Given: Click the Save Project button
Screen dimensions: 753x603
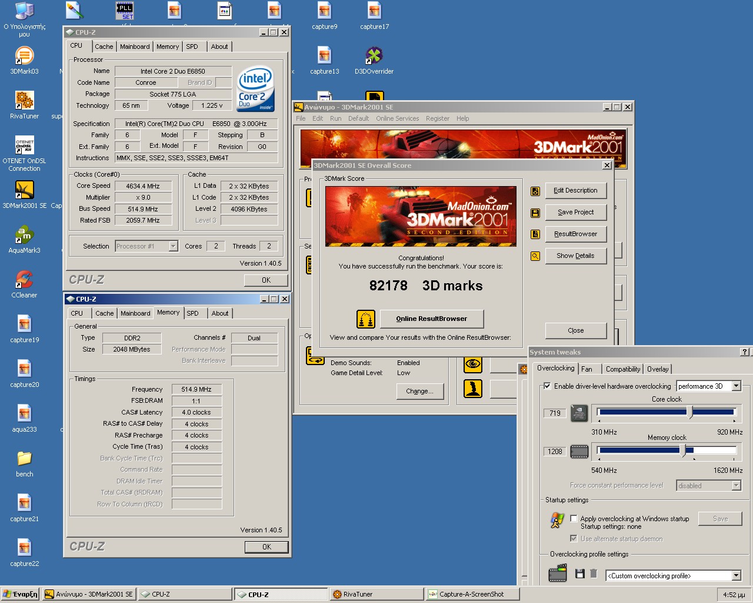Looking at the screenshot, I should click(x=575, y=213).
